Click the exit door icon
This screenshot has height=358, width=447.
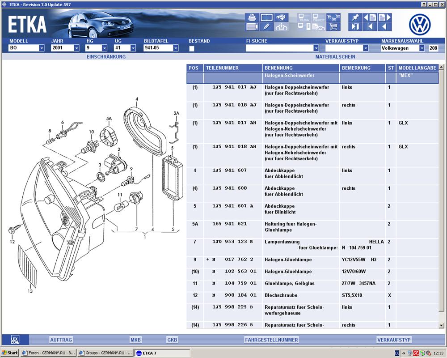coord(355,27)
